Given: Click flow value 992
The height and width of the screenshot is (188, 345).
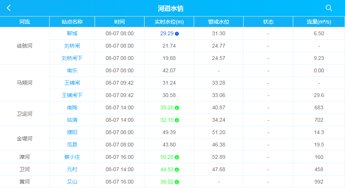Looking at the screenshot, I should coord(319,182).
